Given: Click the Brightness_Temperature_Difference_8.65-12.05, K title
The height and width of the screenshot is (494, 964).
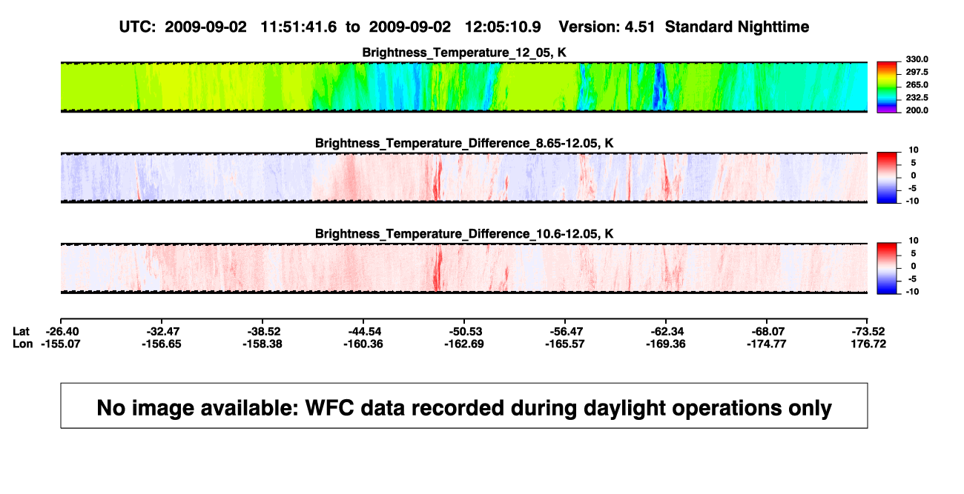Looking at the screenshot, I should click(464, 143).
